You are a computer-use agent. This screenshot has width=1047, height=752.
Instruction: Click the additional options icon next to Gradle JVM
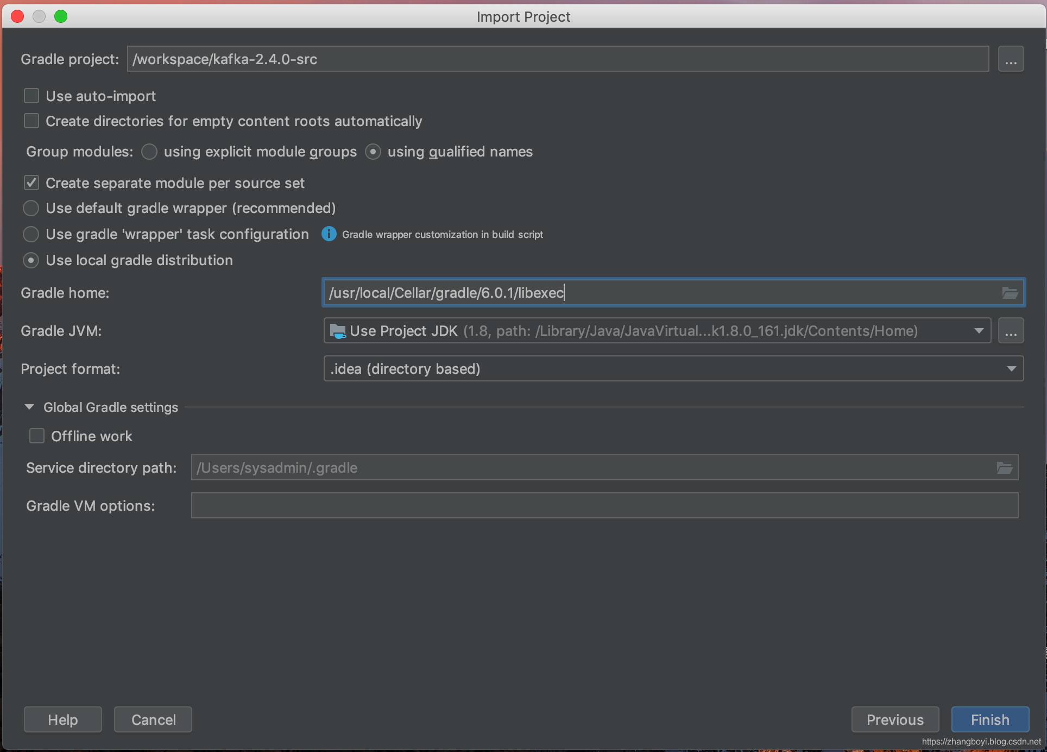1011,331
